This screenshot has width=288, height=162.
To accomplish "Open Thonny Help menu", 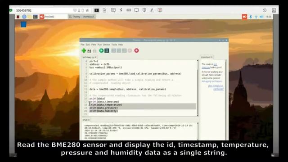I will (121, 45).
